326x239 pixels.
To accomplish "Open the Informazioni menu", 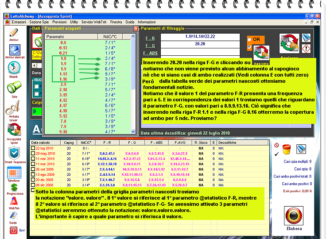I will (147, 22).
